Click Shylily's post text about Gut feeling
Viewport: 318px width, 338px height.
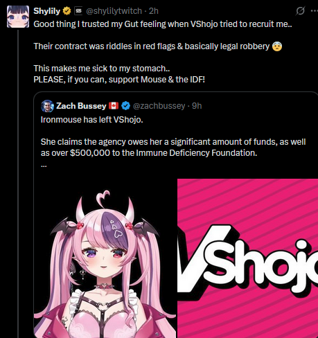(x=163, y=24)
